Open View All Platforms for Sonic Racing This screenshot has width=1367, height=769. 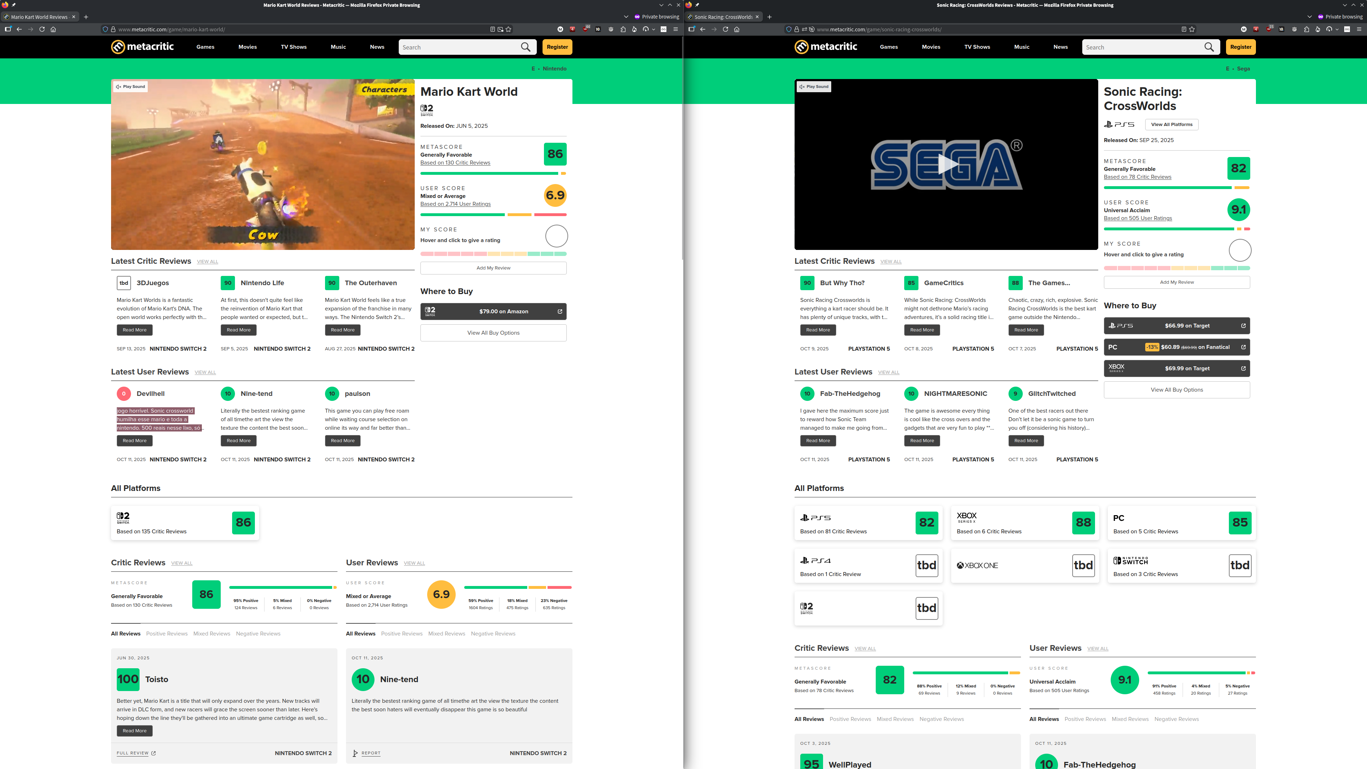pos(1171,125)
